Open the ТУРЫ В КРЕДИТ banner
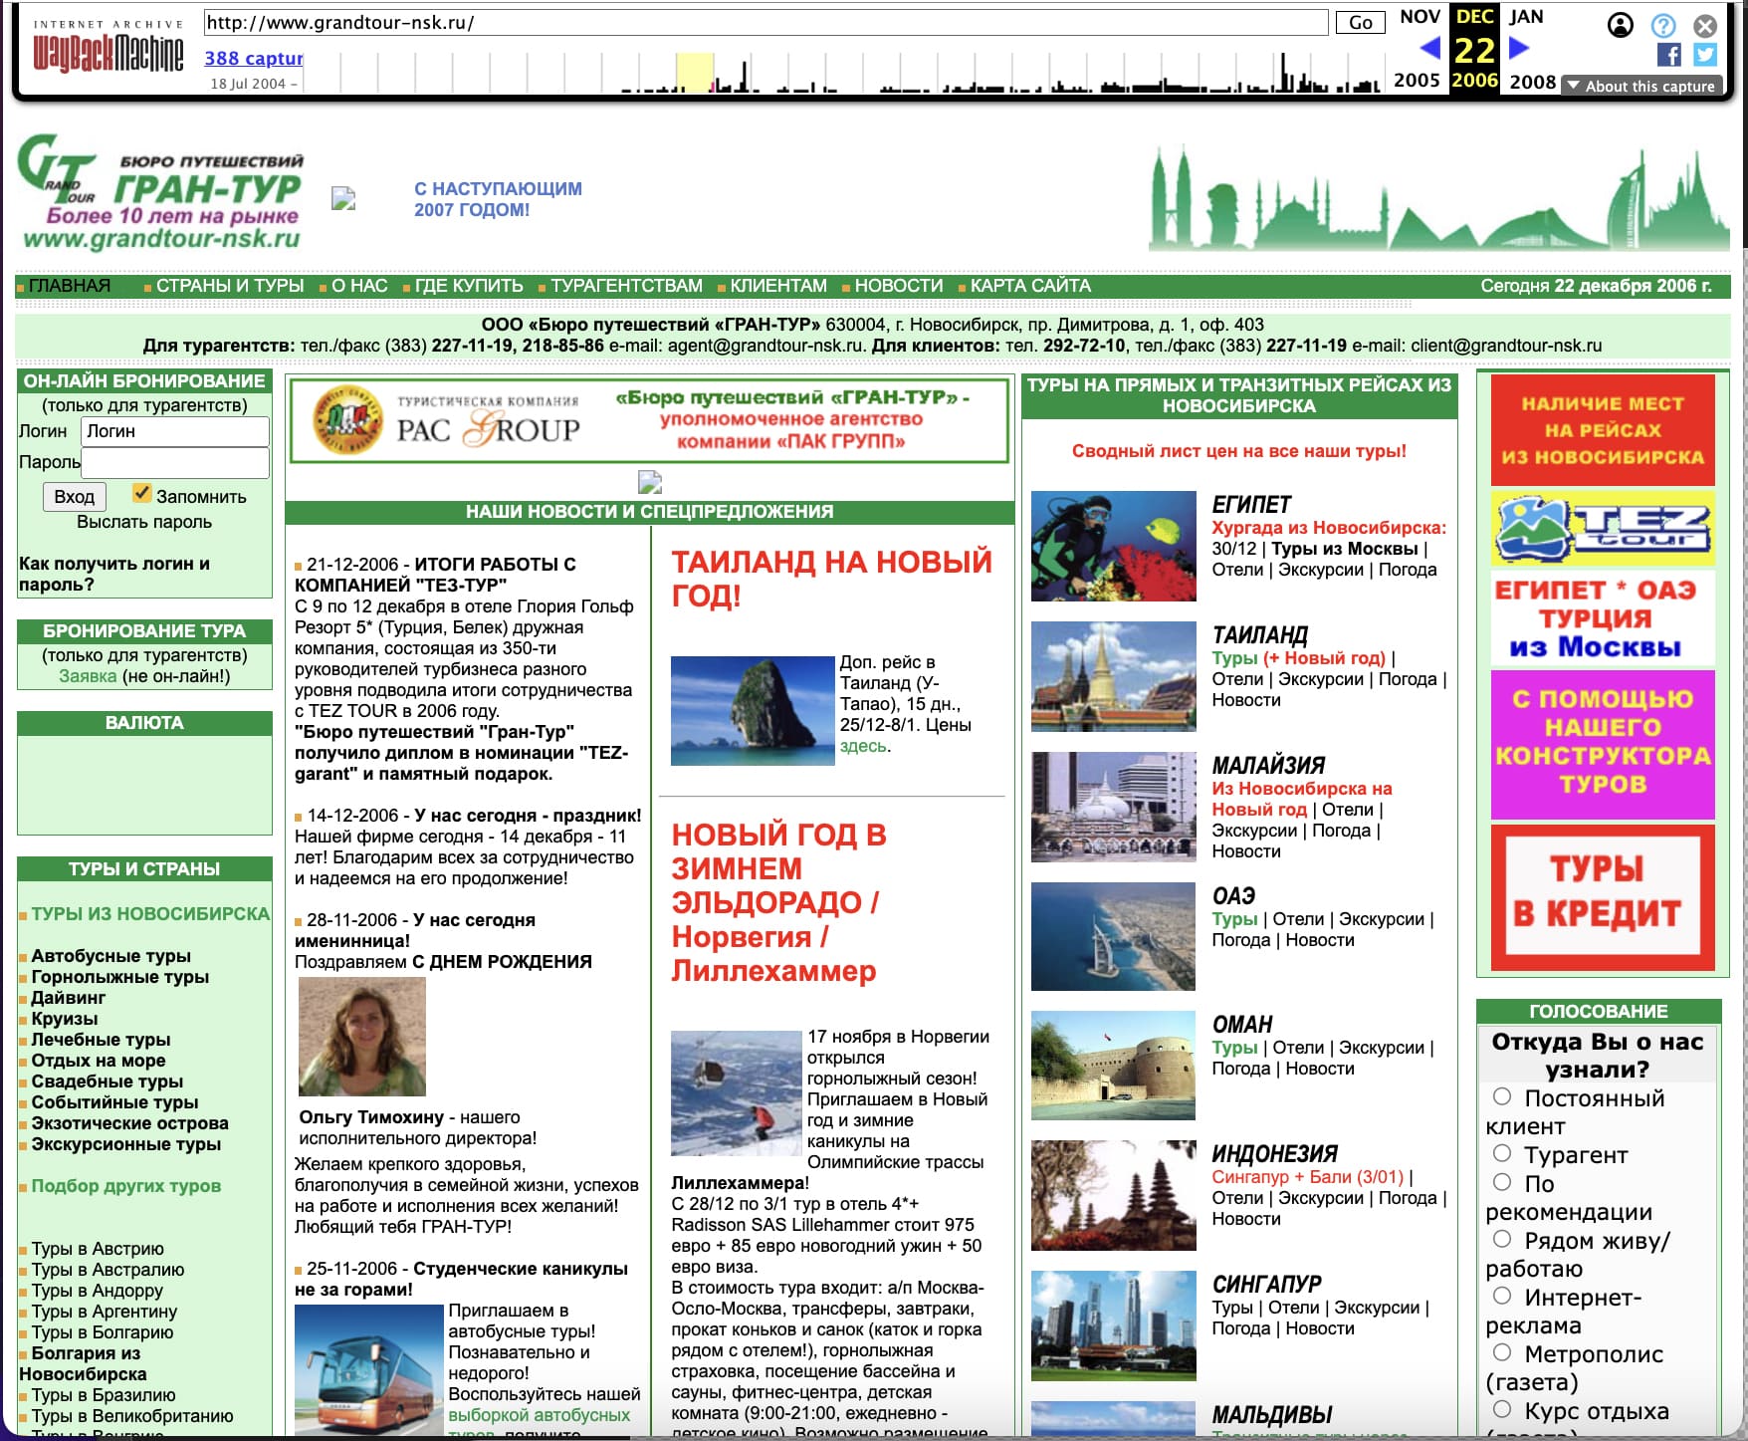This screenshot has width=1748, height=1441. click(x=1602, y=897)
